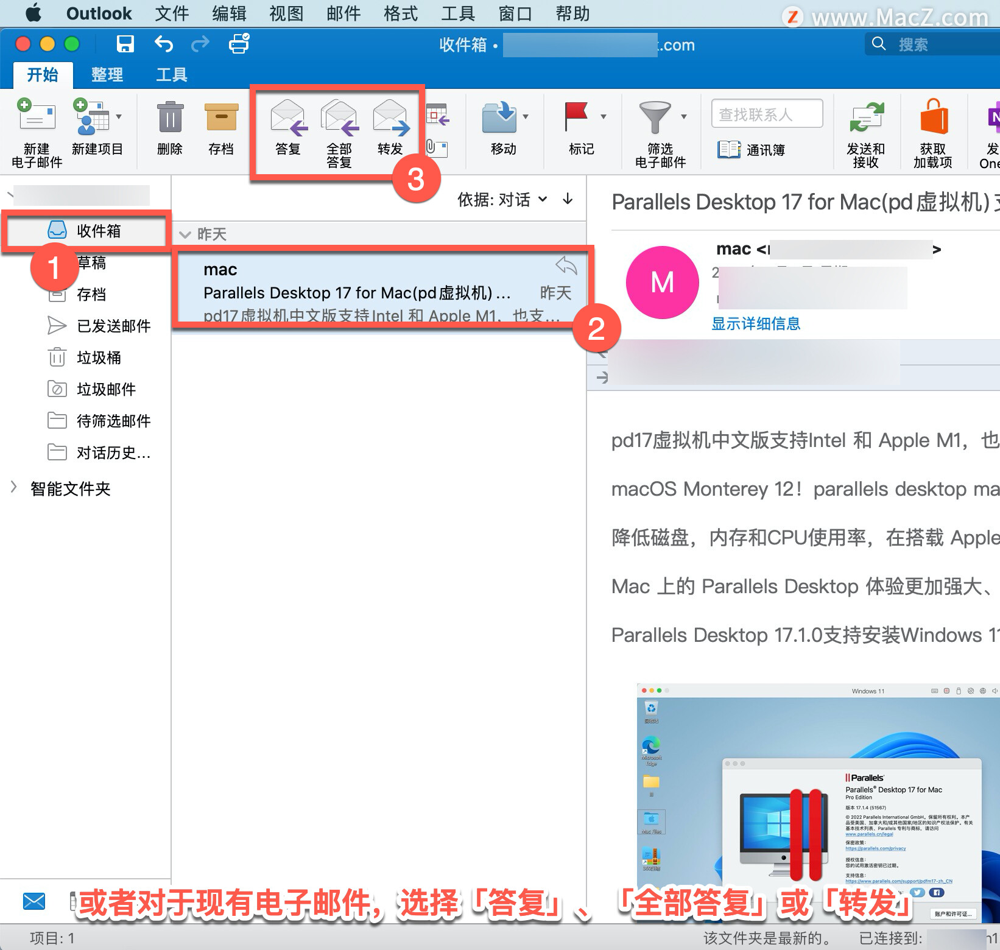Forward the email using 转发

click(x=390, y=118)
